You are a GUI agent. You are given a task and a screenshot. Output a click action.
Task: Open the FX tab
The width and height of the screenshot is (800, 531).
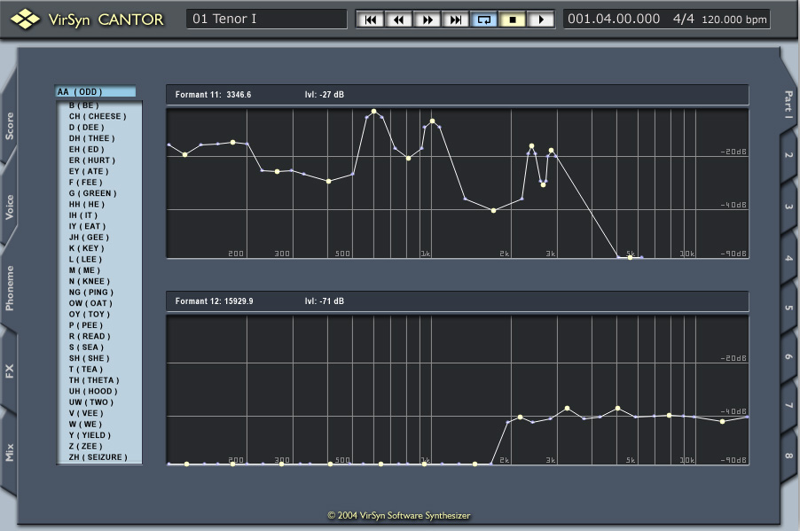(9, 371)
